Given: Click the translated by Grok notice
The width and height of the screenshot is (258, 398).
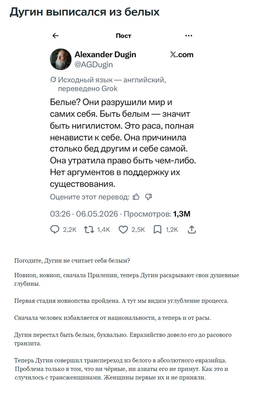Looking at the screenshot, I should tap(108, 84).
